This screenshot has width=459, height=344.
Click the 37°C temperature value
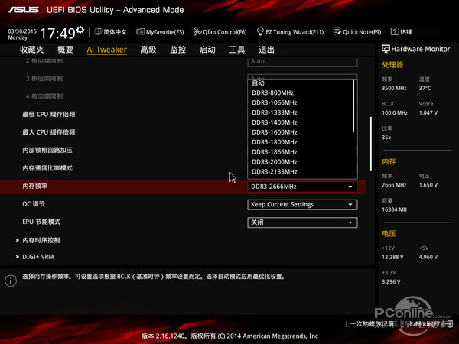tap(425, 88)
